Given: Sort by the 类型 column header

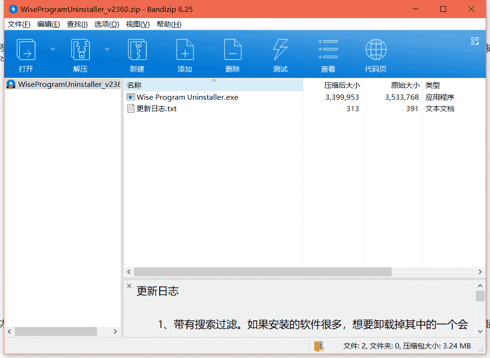Looking at the screenshot, I should [x=454, y=85].
